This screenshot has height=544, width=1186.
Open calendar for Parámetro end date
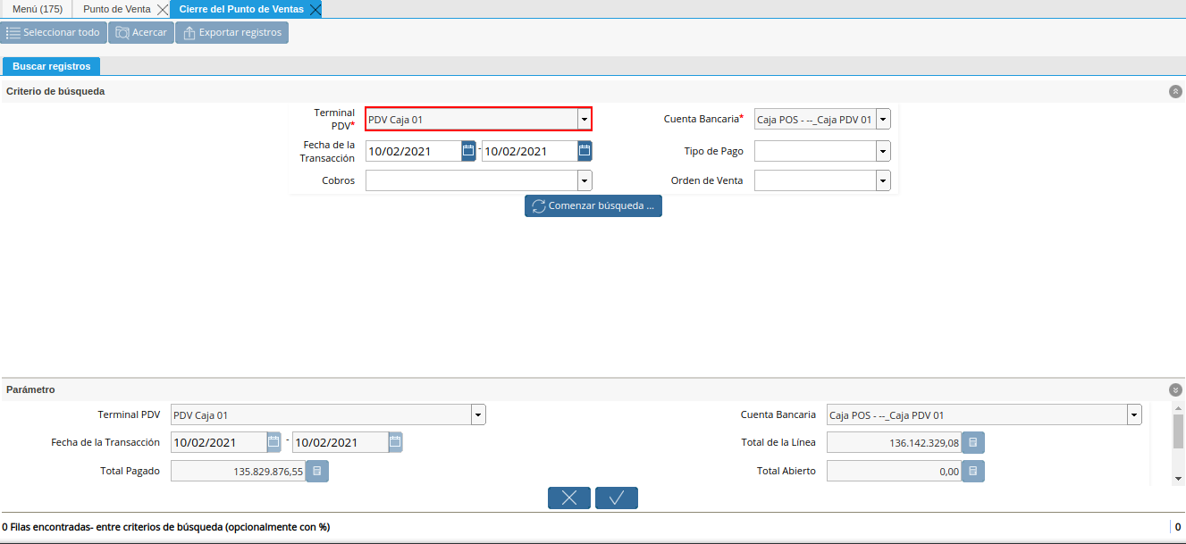tap(395, 442)
